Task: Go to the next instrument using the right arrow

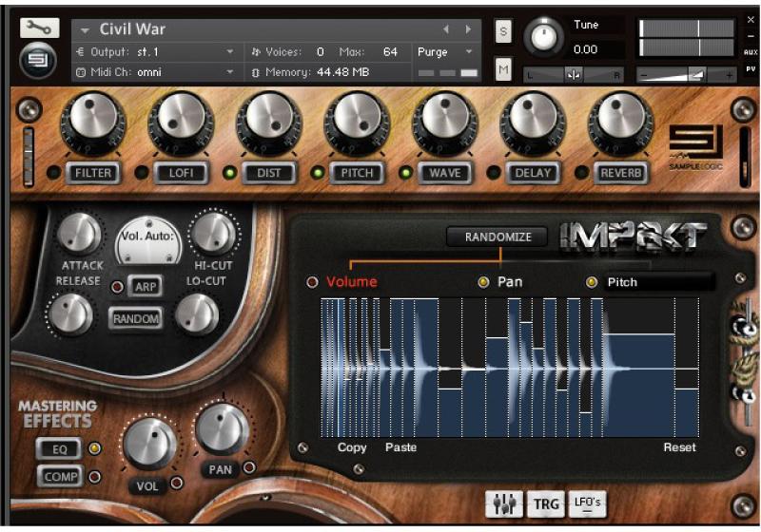Action: [468, 29]
